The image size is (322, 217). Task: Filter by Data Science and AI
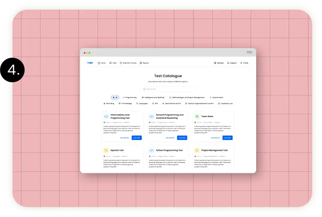171,103
